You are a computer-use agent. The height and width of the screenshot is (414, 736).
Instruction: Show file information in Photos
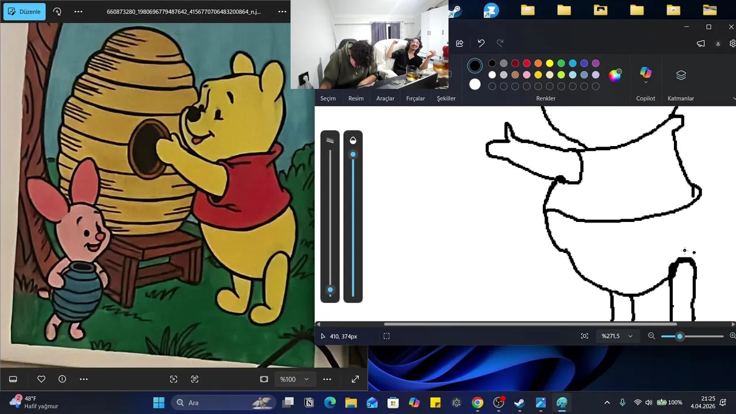pos(62,379)
